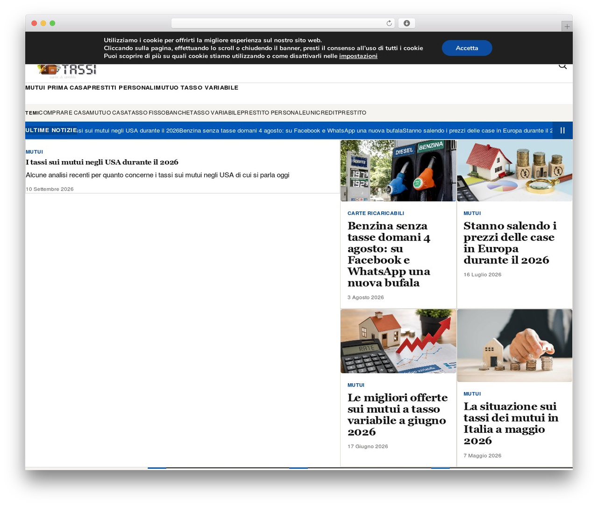Select the Prestito topic link
This screenshot has width=598, height=506.
(352, 113)
